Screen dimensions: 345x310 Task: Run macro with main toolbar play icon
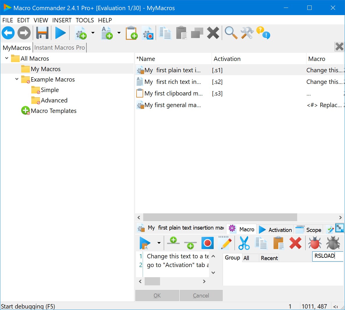pos(60,33)
